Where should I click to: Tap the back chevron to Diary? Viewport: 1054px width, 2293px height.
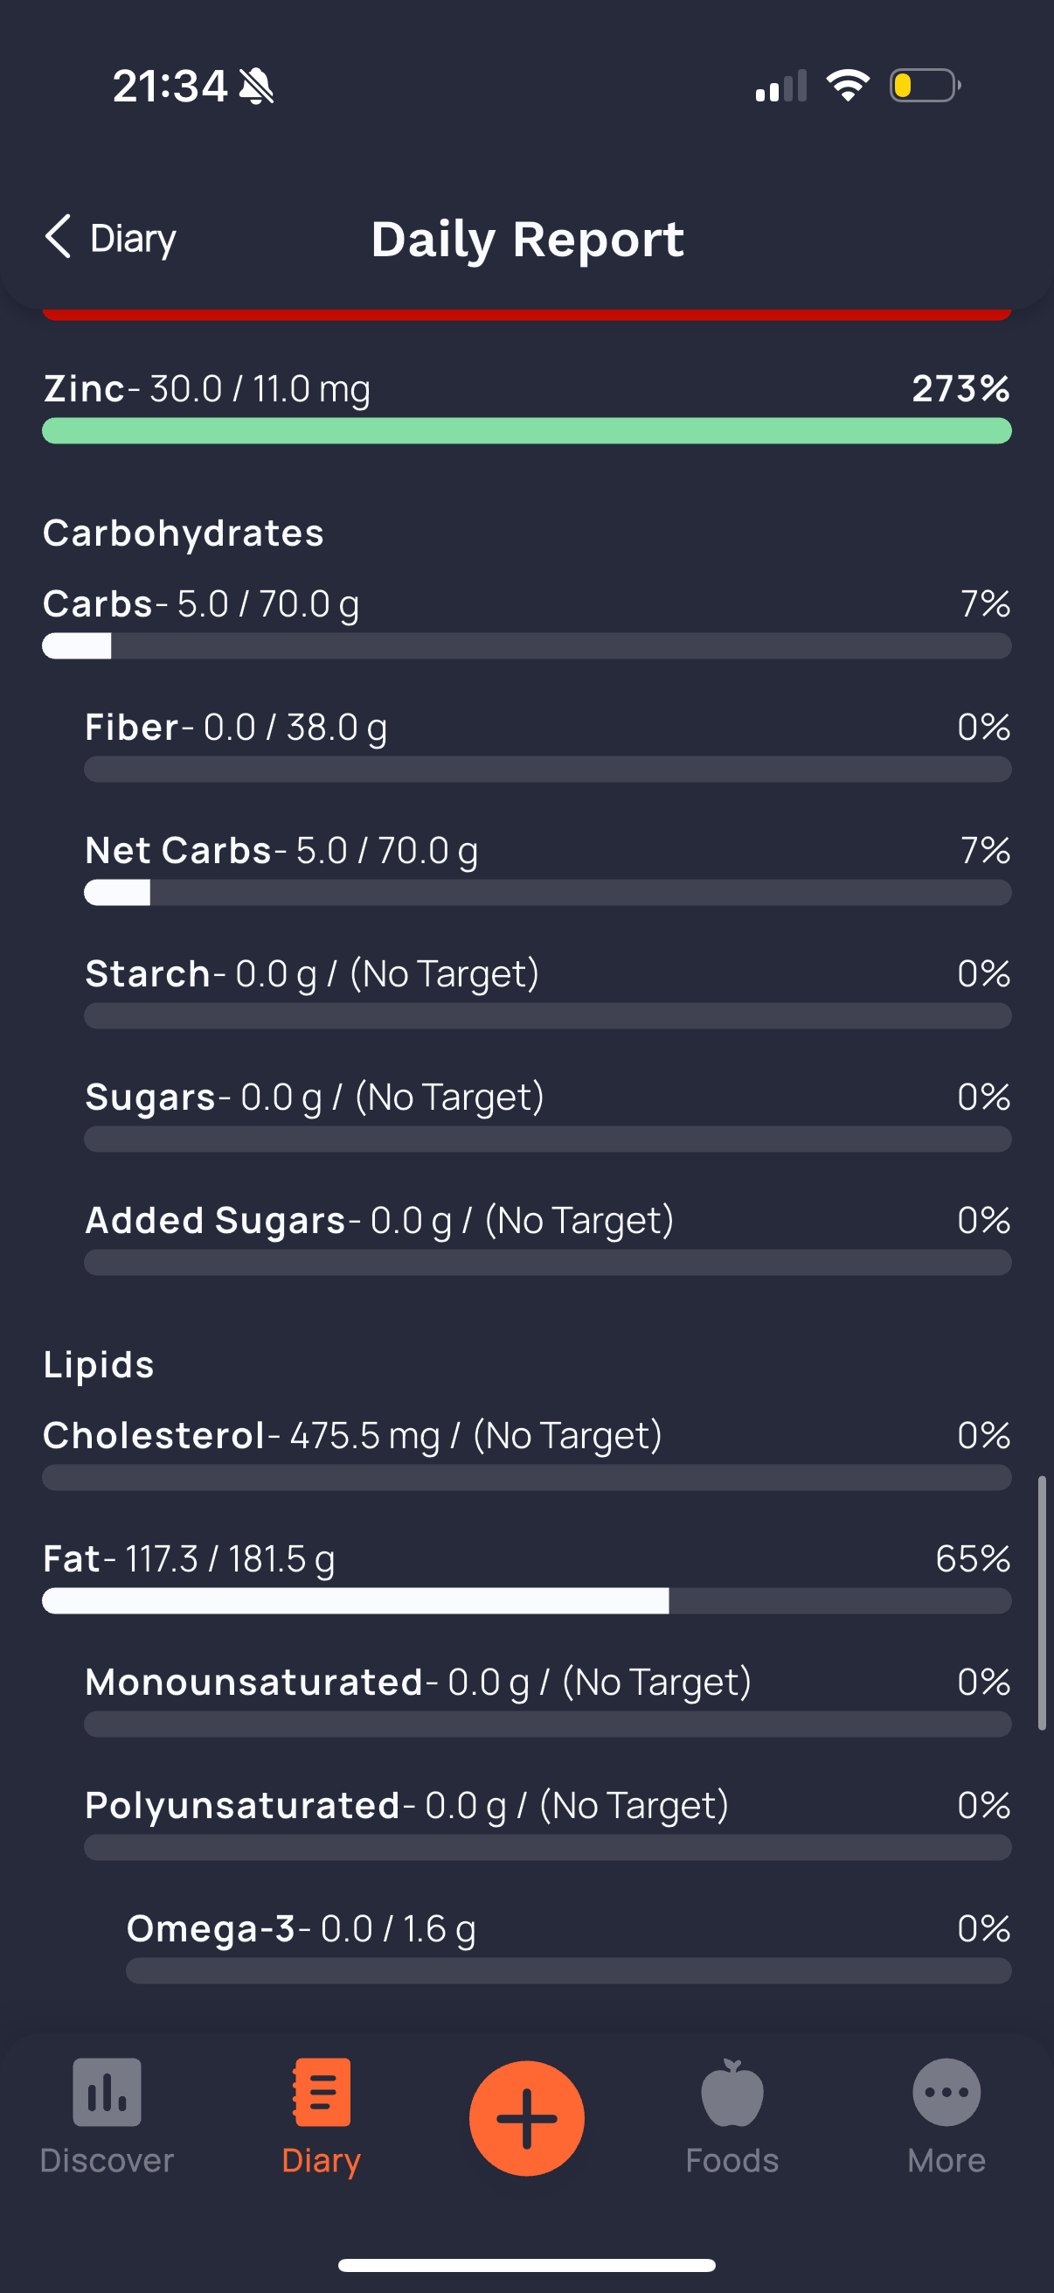[x=59, y=237]
